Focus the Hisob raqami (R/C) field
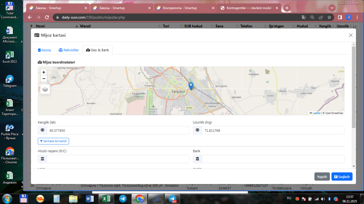Image resolution: width=364 pixels, height=204 pixels. (x=118, y=159)
